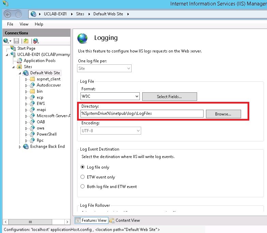Select the Log file only radio button

coord(83,167)
